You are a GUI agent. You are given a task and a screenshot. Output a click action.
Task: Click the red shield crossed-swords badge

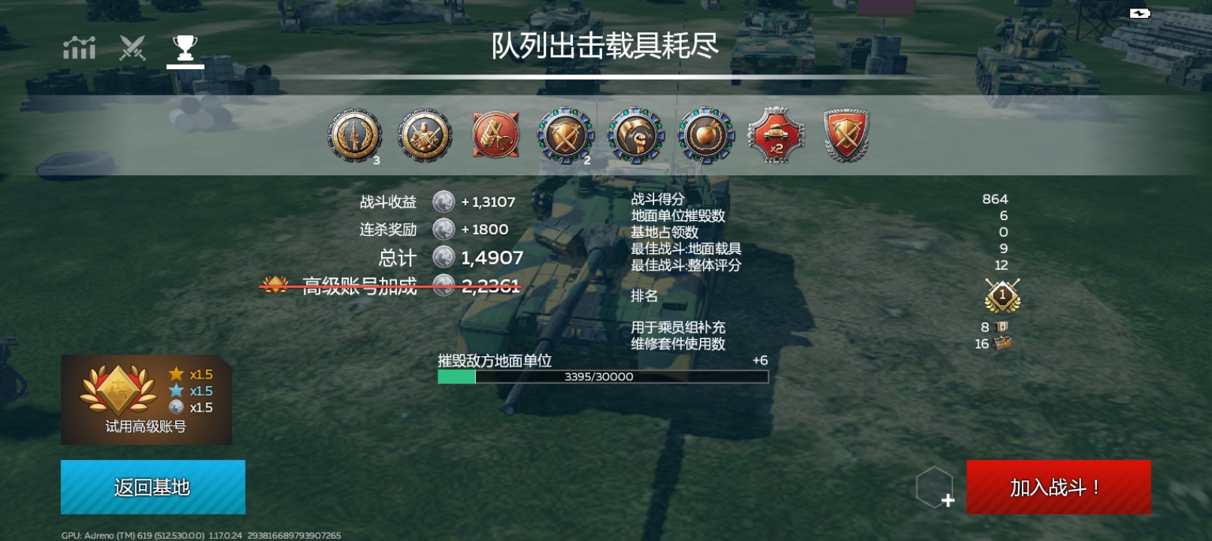pyautogui.click(x=847, y=136)
